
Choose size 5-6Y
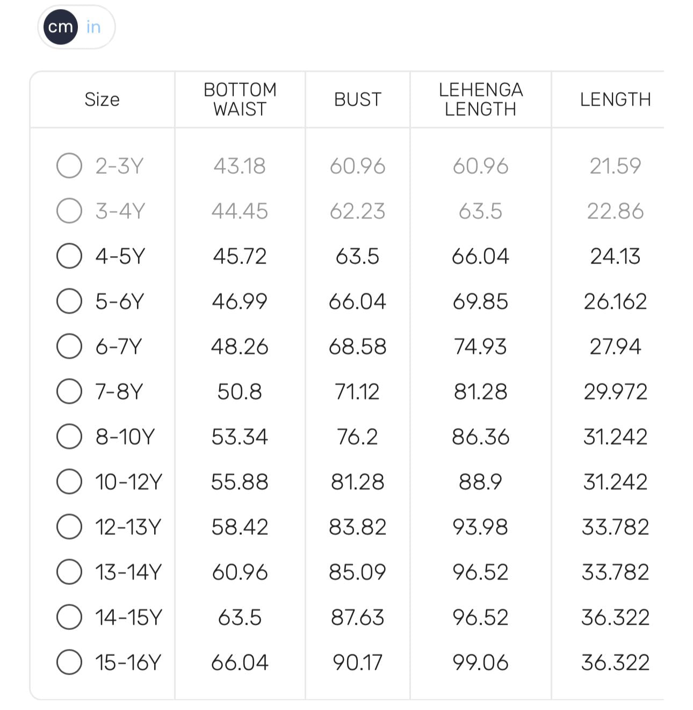[x=69, y=301]
